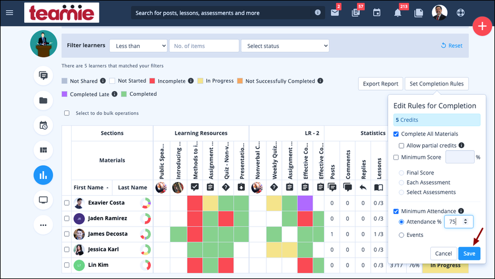Click the Export Report button

(x=381, y=84)
